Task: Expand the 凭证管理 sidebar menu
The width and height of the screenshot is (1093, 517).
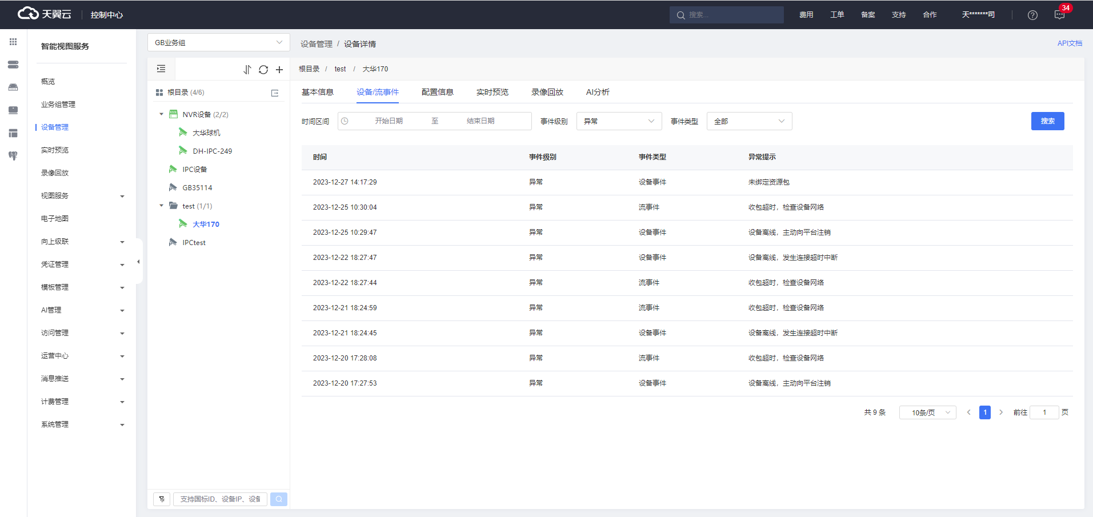Action: tap(83, 264)
